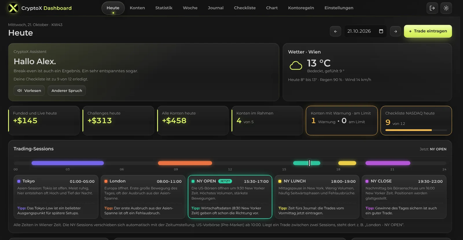Go to previous day arrow
463x240 pixels.
tap(335, 31)
